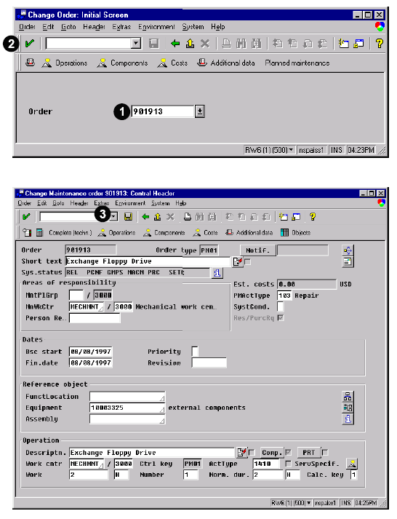This screenshot has width=397, height=519.
Task: Click Print icon in Initial Screen toolbar
Action: [226, 44]
